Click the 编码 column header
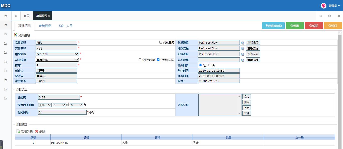 pyautogui.click(x=86, y=137)
